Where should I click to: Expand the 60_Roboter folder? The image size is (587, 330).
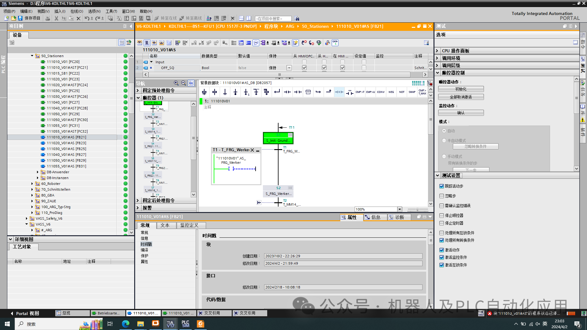tap(32, 184)
